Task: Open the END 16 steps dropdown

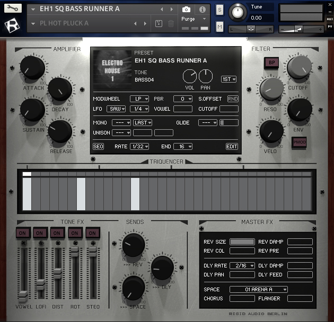Action: pyautogui.click(x=183, y=146)
